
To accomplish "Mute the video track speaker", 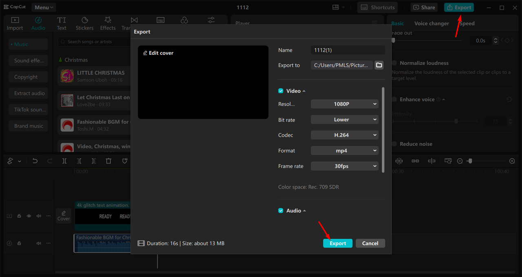I will point(39,216).
